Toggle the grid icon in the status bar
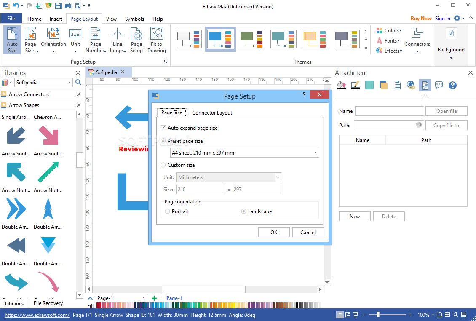Screen dimensions: 476x321 [x=463, y=315]
